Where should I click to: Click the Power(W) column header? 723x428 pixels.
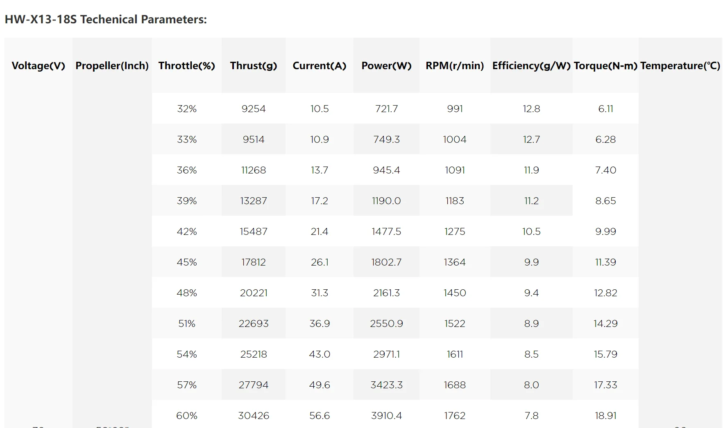(386, 65)
